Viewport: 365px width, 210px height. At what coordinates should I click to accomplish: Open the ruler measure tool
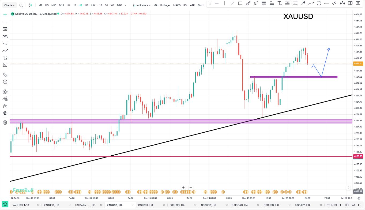coord(5,75)
